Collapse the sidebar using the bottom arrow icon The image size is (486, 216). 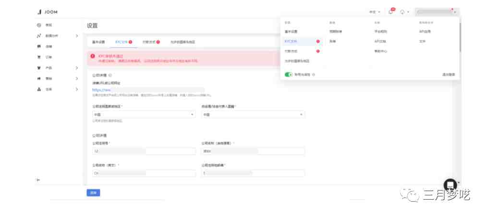(x=38, y=180)
